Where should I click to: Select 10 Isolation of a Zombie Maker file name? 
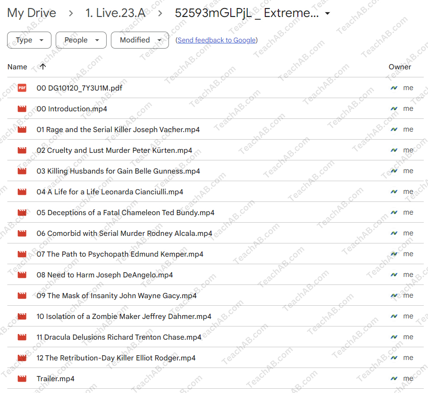pyautogui.click(x=124, y=316)
